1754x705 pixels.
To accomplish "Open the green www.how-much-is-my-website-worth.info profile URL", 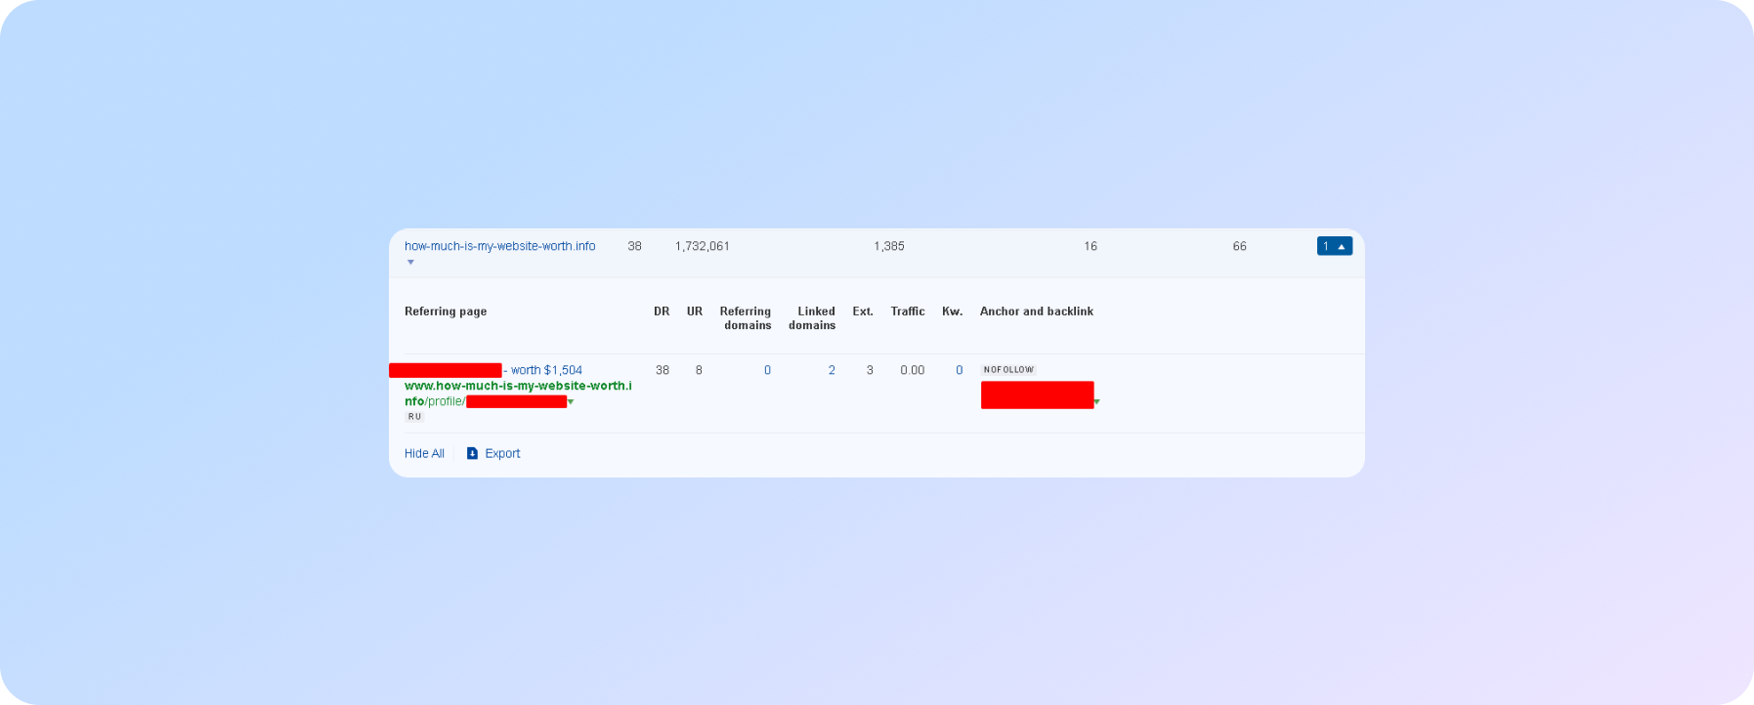I will [518, 394].
